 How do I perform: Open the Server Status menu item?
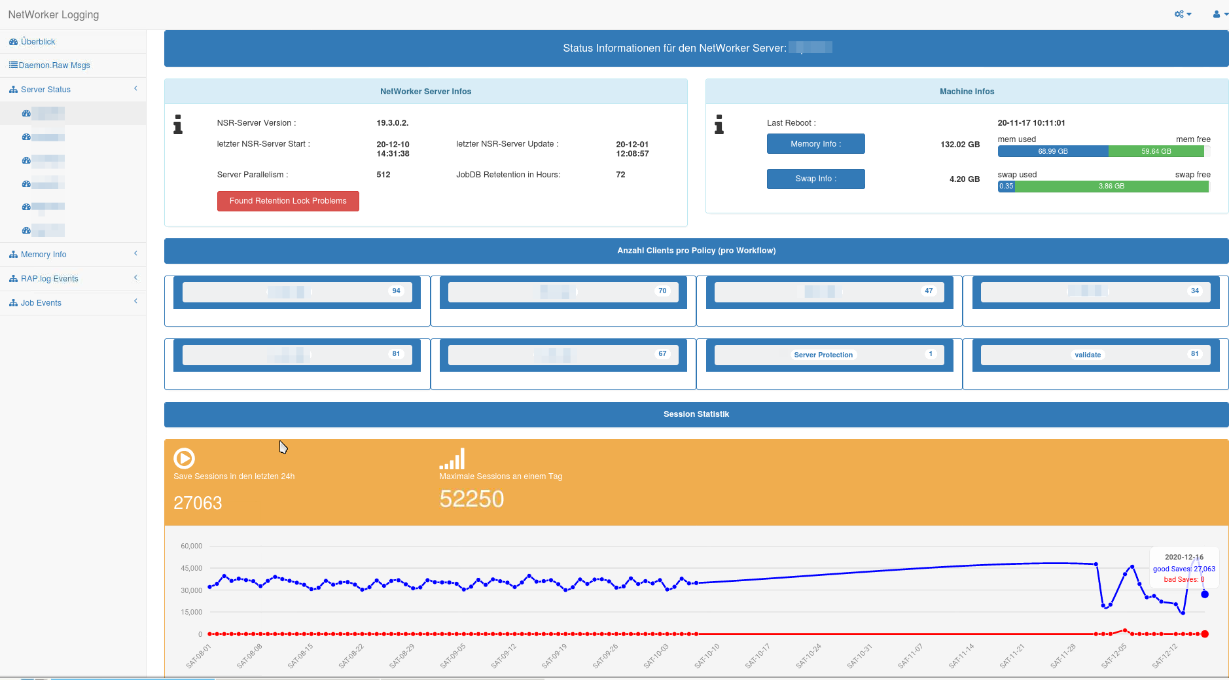(x=73, y=90)
